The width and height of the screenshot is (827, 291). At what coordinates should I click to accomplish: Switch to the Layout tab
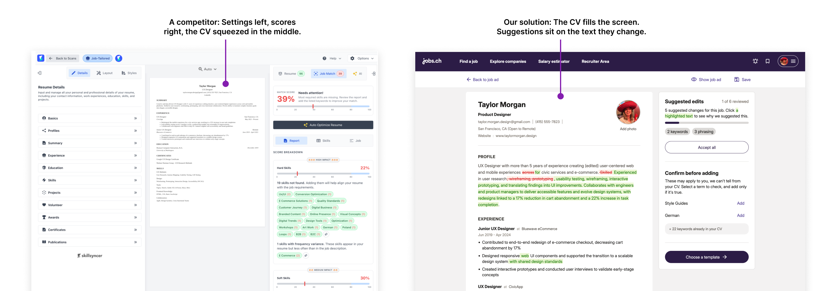105,73
